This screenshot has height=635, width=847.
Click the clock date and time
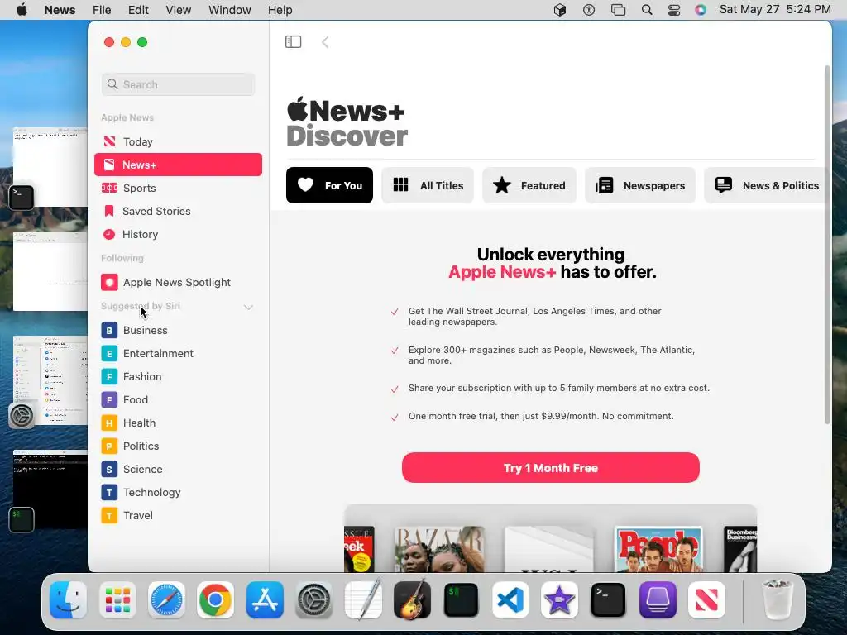(x=775, y=10)
